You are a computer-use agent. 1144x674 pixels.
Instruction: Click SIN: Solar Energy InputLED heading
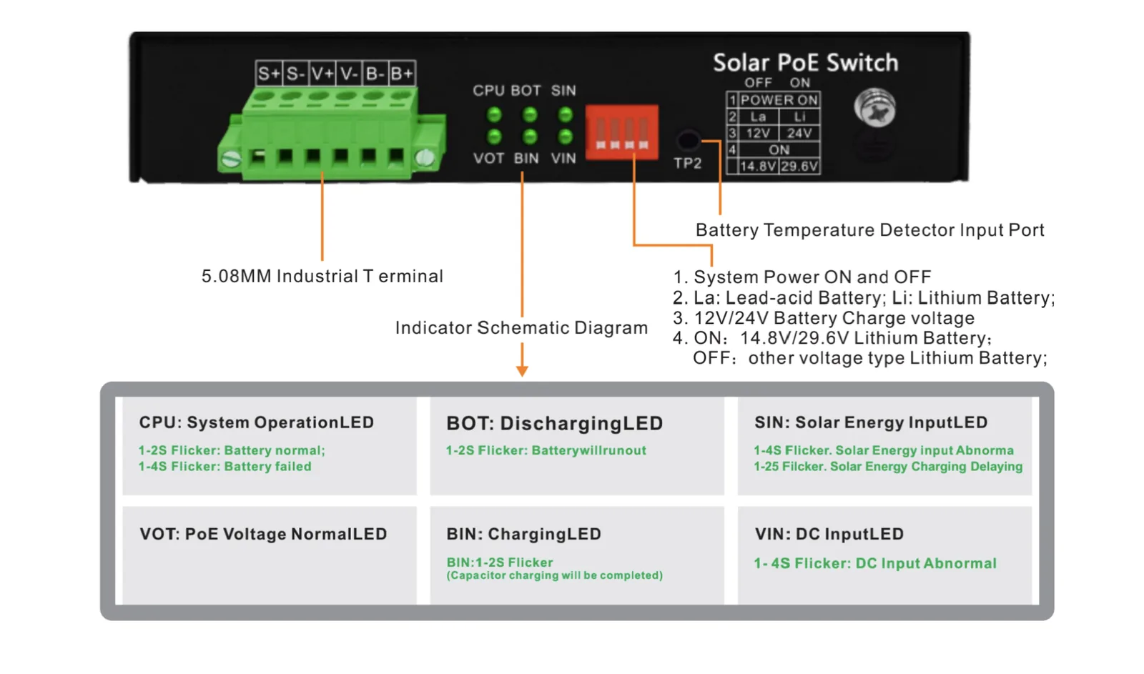coord(870,422)
